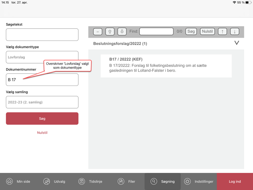The width and height of the screenshot is (253, 190).
Task: Click the outlined up arrow toolbar button
Action: [110, 31]
